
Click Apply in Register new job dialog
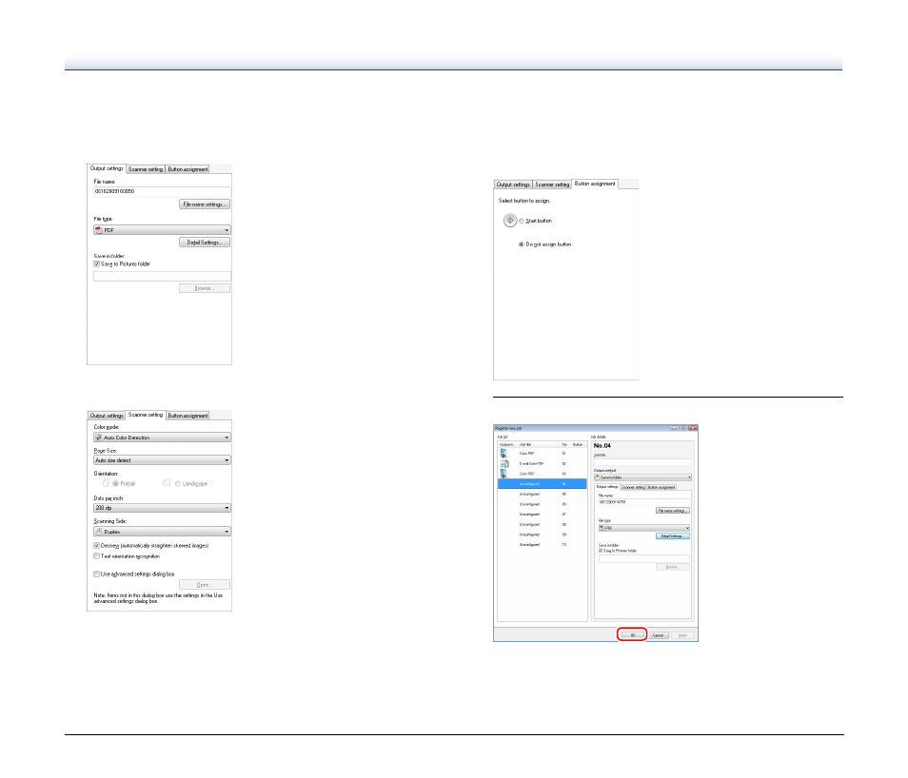pos(682,635)
